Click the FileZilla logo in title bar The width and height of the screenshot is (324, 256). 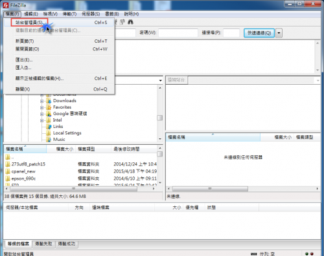[x=6, y=5]
